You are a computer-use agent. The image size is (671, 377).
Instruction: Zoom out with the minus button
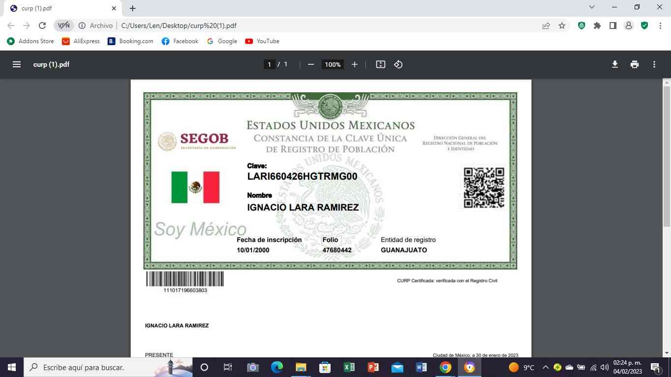click(x=310, y=64)
